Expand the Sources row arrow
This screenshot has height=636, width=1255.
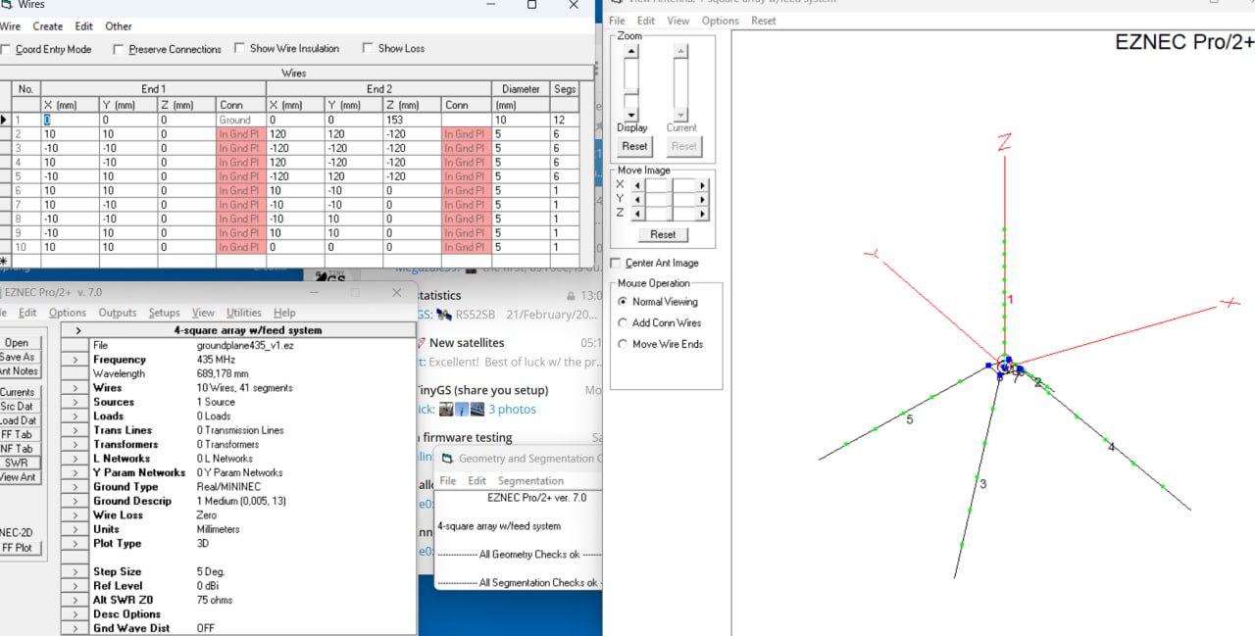(x=75, y=402)
